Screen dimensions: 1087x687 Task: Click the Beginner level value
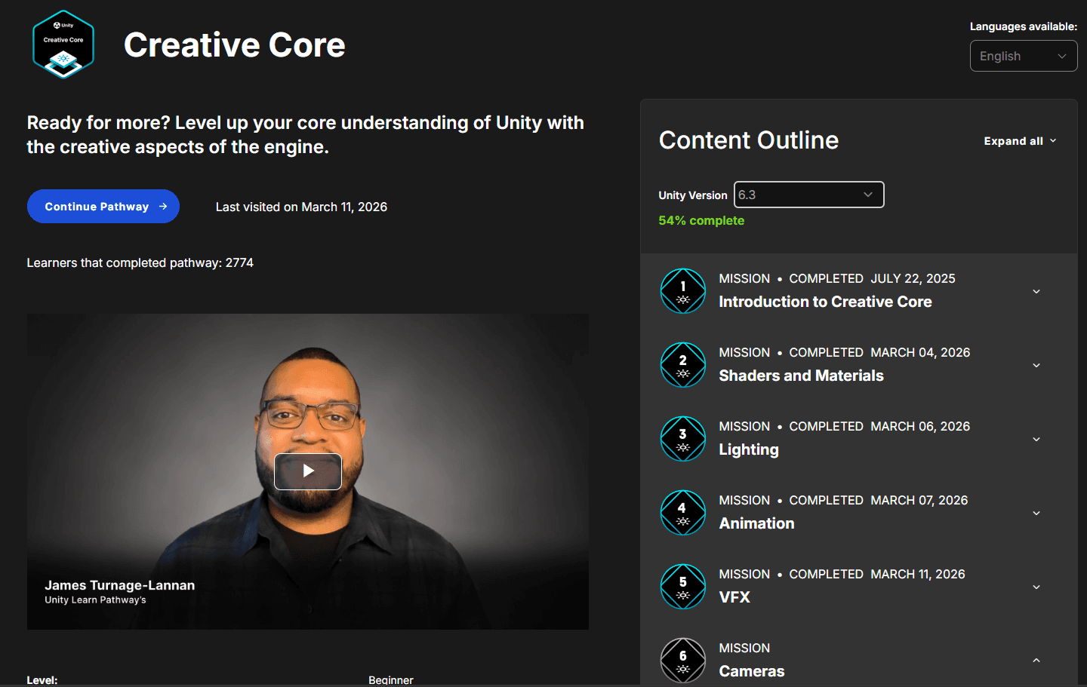pyautogui.click(x=391, y=679)
